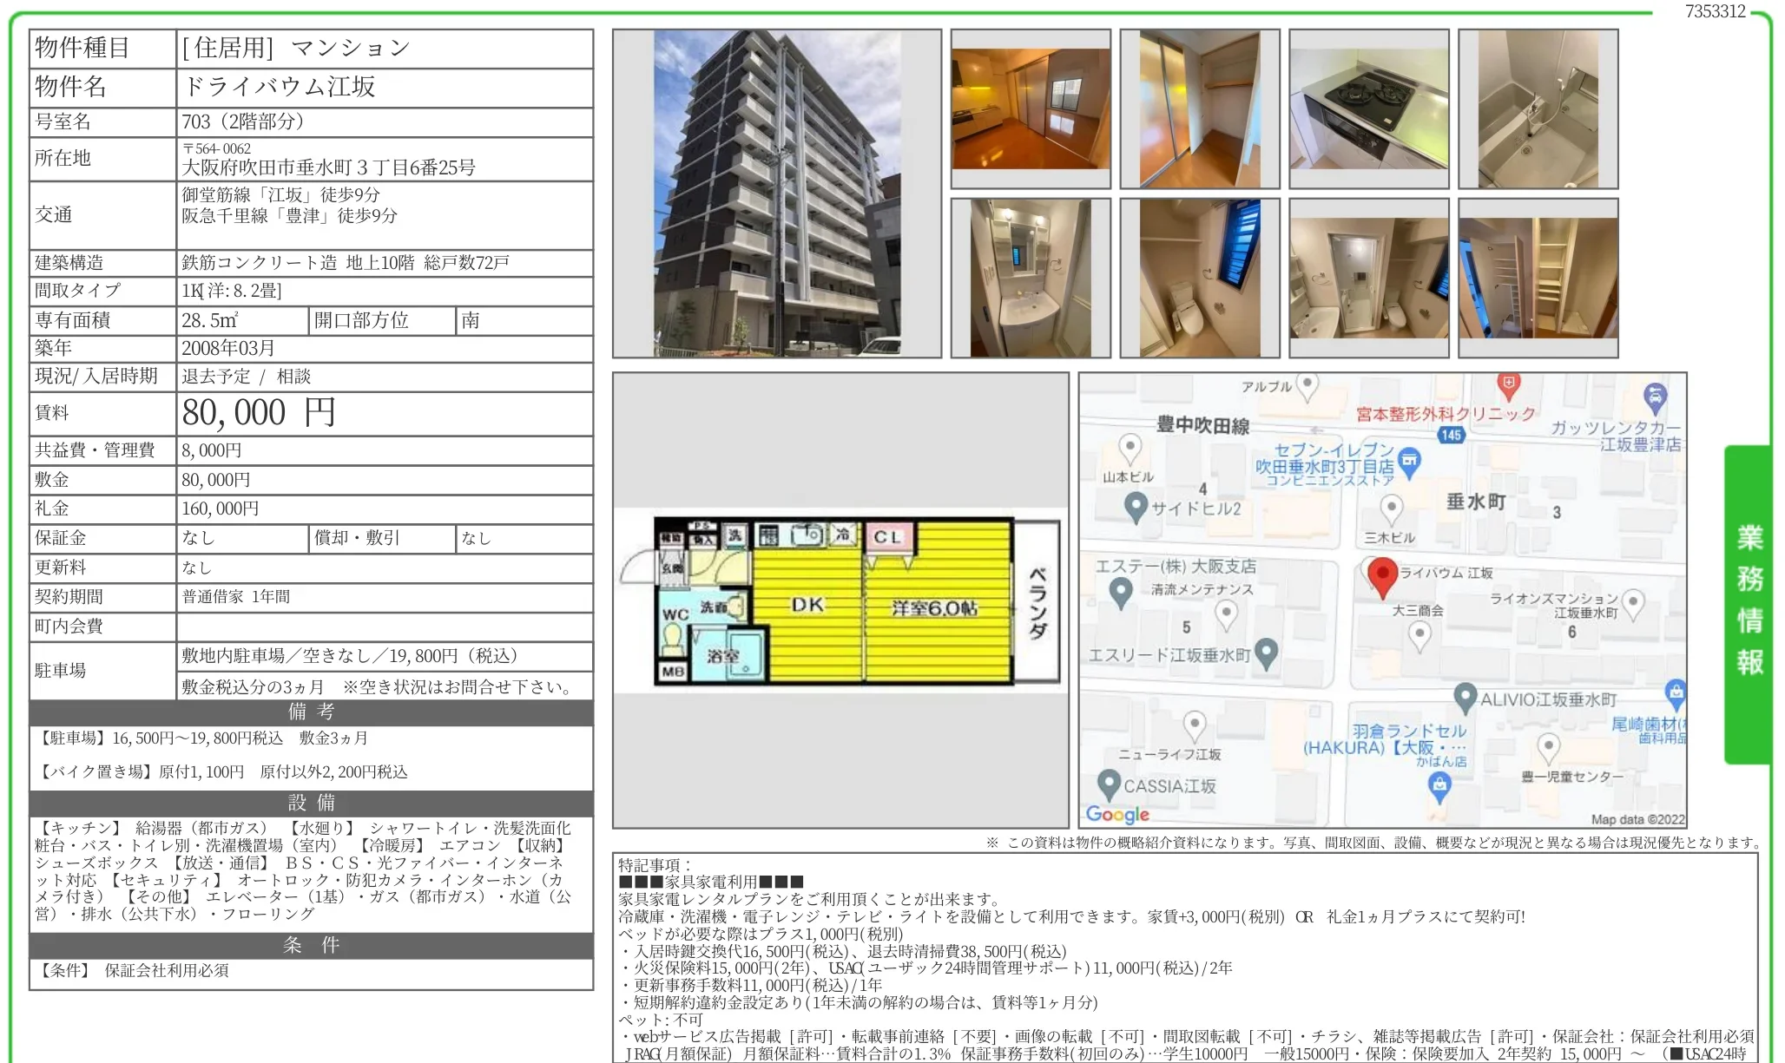Click the toilet photo thumbnail

click(x=1199, y=278)
